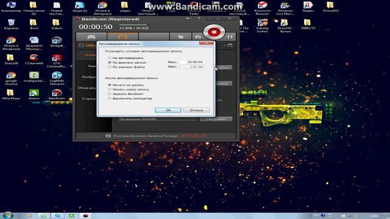
Task: Open the Skype (2) desktop shortcut
Action: point(80,7)
